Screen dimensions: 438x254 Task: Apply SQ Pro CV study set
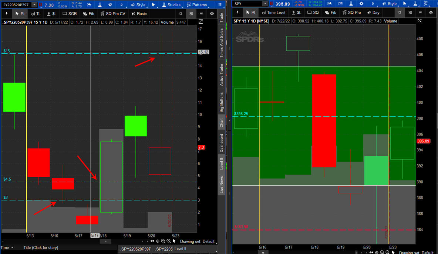tap(113, 13)
